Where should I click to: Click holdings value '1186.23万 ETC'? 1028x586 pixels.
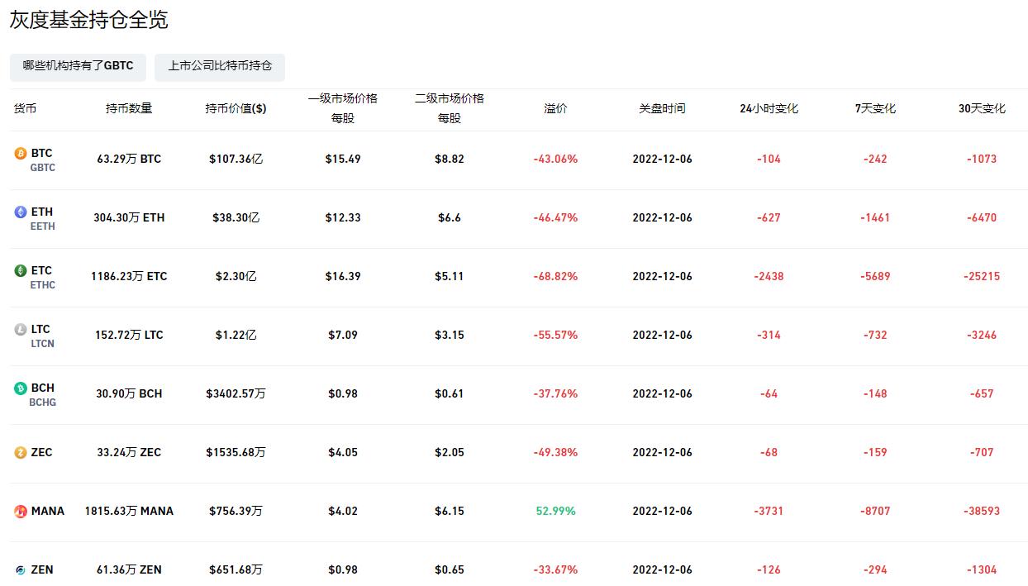pyautogui.click(x=129, y=276)
